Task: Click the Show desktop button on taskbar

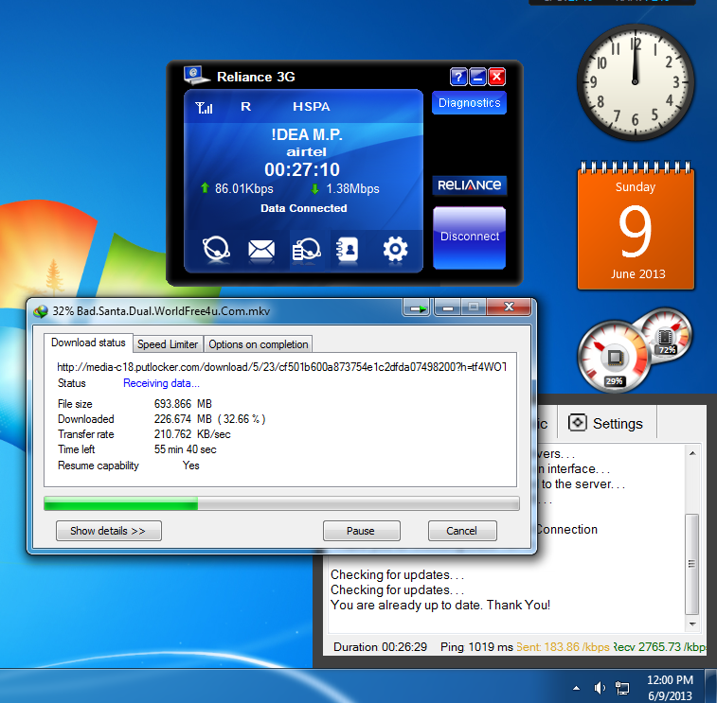Action: pyautogui.click(x=711, y=686)
